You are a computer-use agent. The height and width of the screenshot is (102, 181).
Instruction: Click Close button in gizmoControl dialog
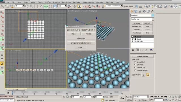(x=80, y=48)
